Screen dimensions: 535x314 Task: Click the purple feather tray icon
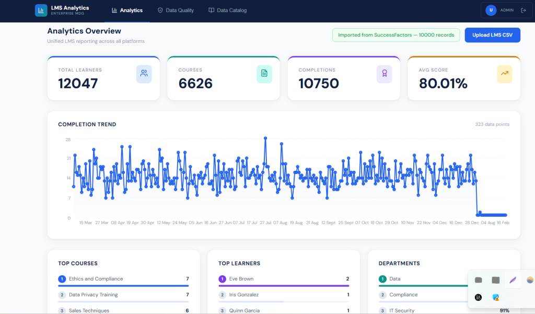(x=513, y=280)
